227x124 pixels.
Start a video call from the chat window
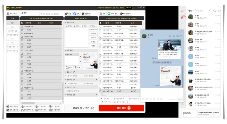click(x=178, y=36)
